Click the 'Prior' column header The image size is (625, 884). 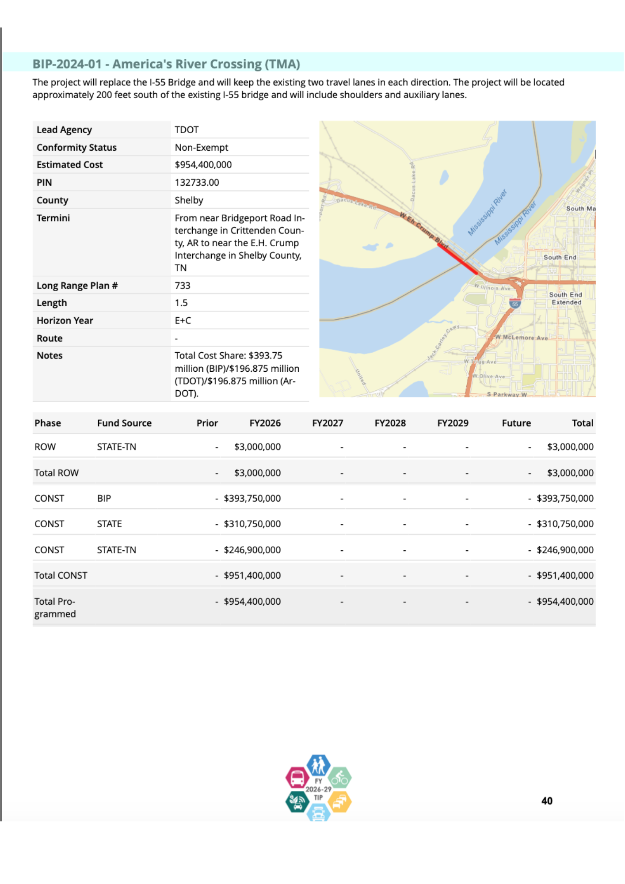point(207,423)
